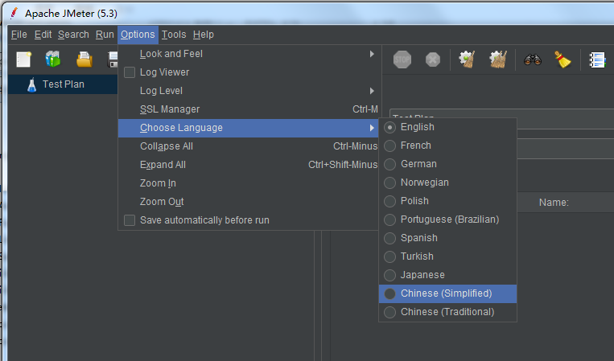The height and width of the screenshot is (361, 614).
Task: Click the New test plan icon
Action: tap(24, 59)
